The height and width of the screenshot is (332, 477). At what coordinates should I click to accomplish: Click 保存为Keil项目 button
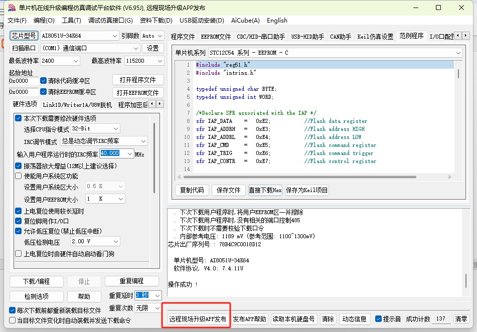tap(306, 190)
